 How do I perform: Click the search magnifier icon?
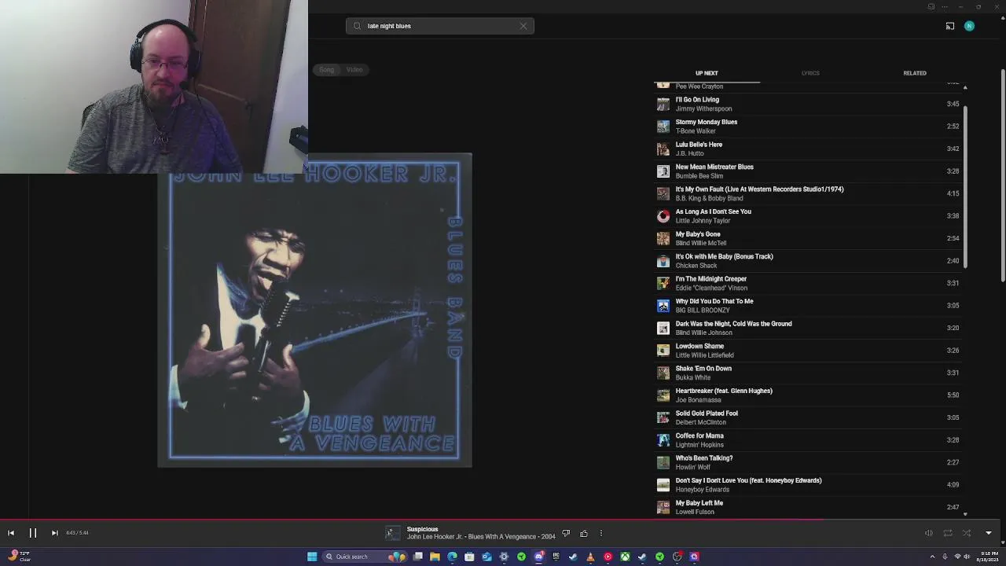(357, 26)
